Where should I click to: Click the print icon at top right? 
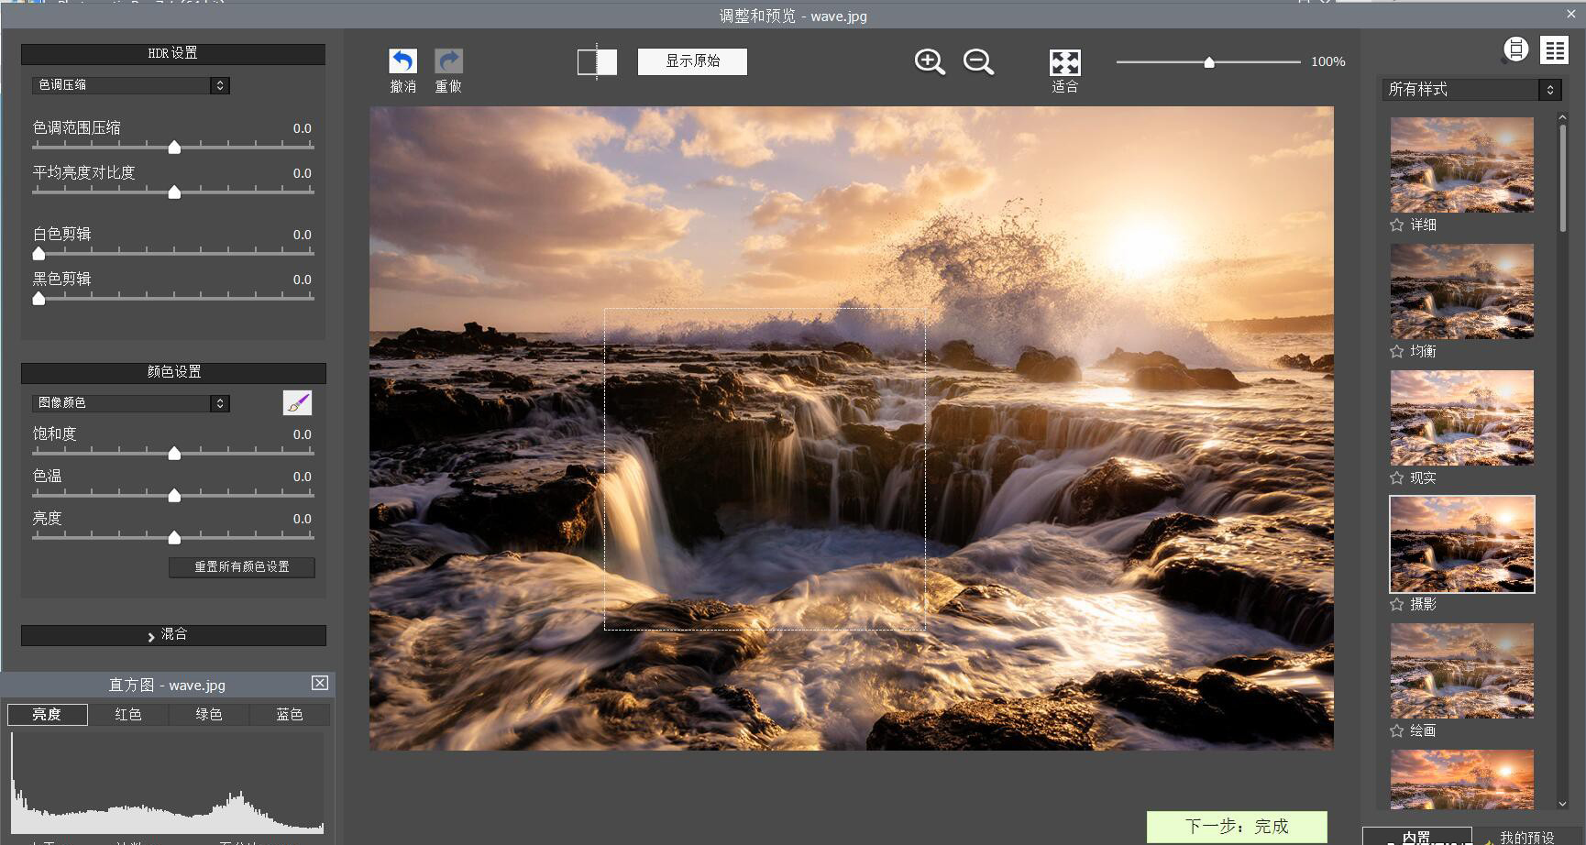(1514, 49)
